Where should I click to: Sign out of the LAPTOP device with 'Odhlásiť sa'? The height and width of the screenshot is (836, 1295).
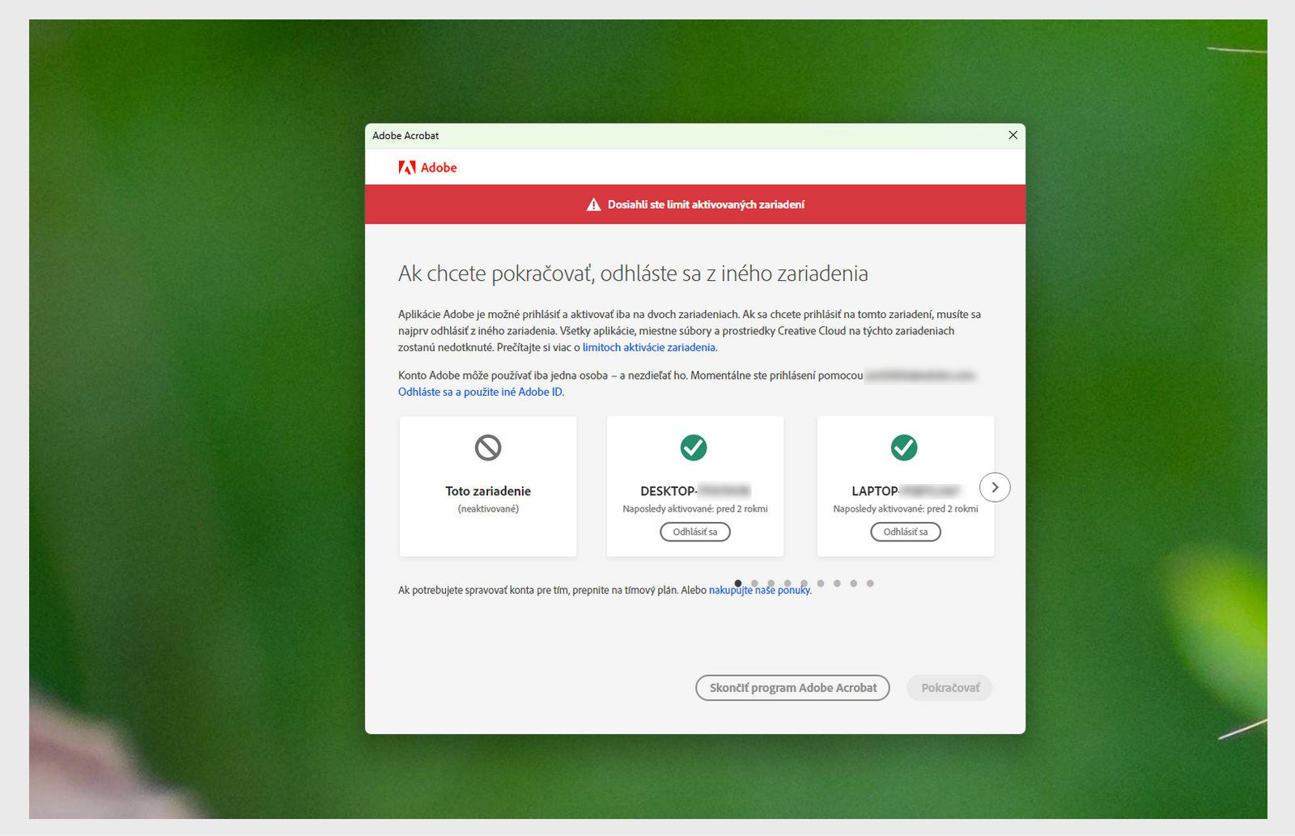(906, 532)
